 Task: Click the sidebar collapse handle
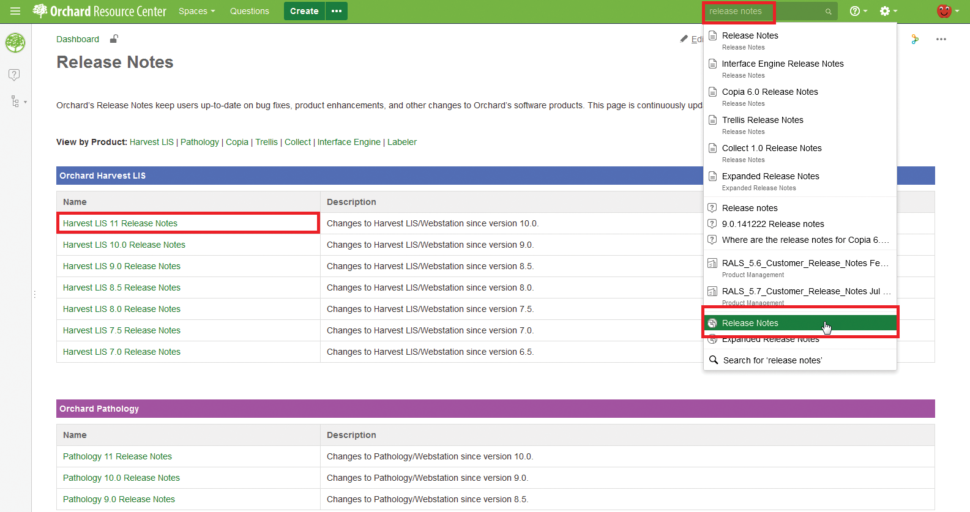(x=35, y=295)
